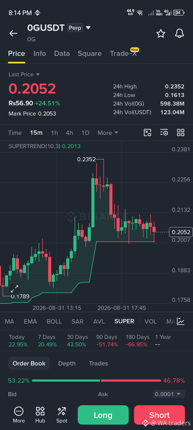Image resolution: width=193 pixels, height=430 pixels.
Task: Enable the VOL indicator
Action: [x=150, y=321]
